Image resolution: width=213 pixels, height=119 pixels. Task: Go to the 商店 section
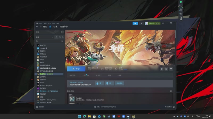pos(45,27)
